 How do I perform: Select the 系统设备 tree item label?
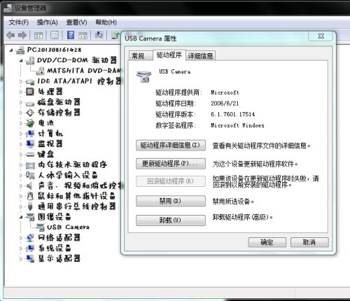click(55, 248)
